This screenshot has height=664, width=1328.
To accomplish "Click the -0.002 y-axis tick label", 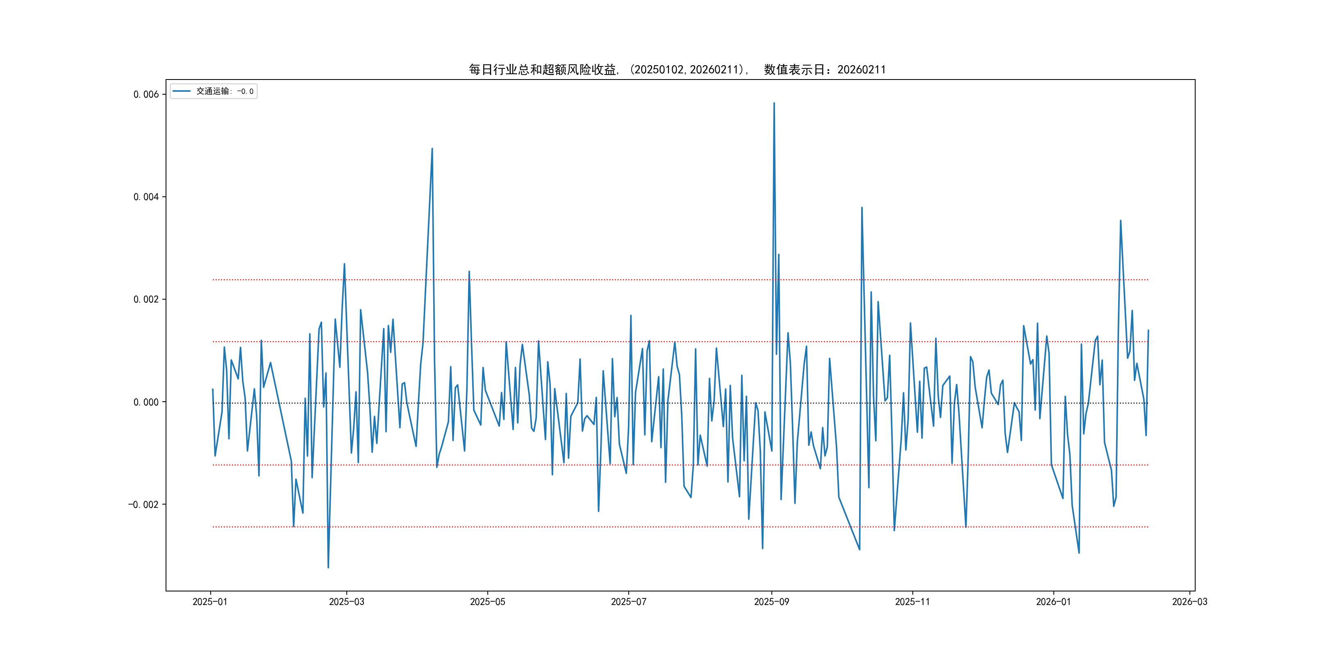I will click(143, 505).
